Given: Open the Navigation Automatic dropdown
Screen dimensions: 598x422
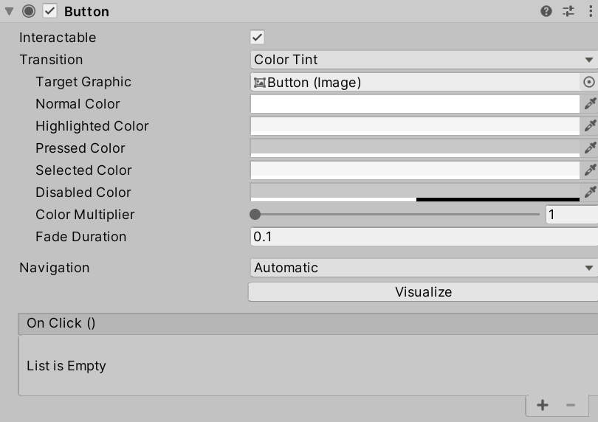Looking at the screenshot, I should pos(423,268).
